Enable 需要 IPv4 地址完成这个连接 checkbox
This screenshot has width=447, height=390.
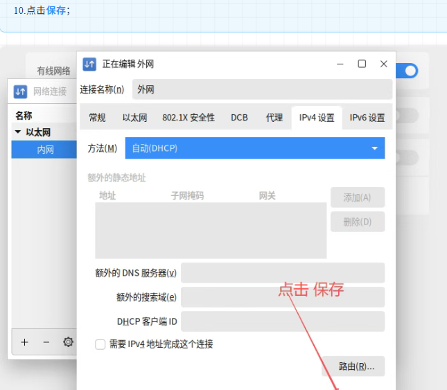100,344
